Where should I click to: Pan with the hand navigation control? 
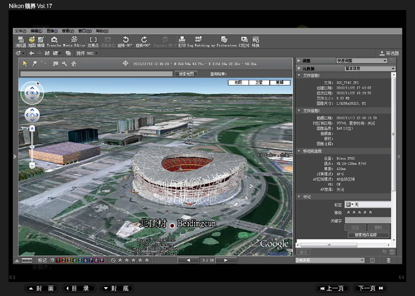[x=32, y=115]
